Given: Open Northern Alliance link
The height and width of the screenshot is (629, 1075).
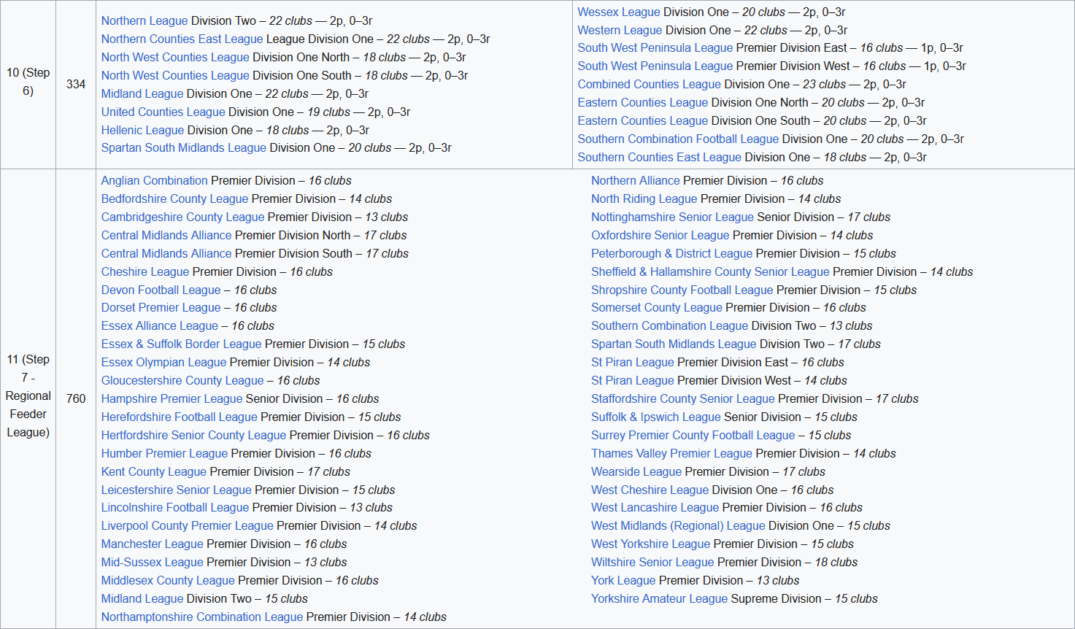Looking at the screenshot, I should (x=636, y=181).
